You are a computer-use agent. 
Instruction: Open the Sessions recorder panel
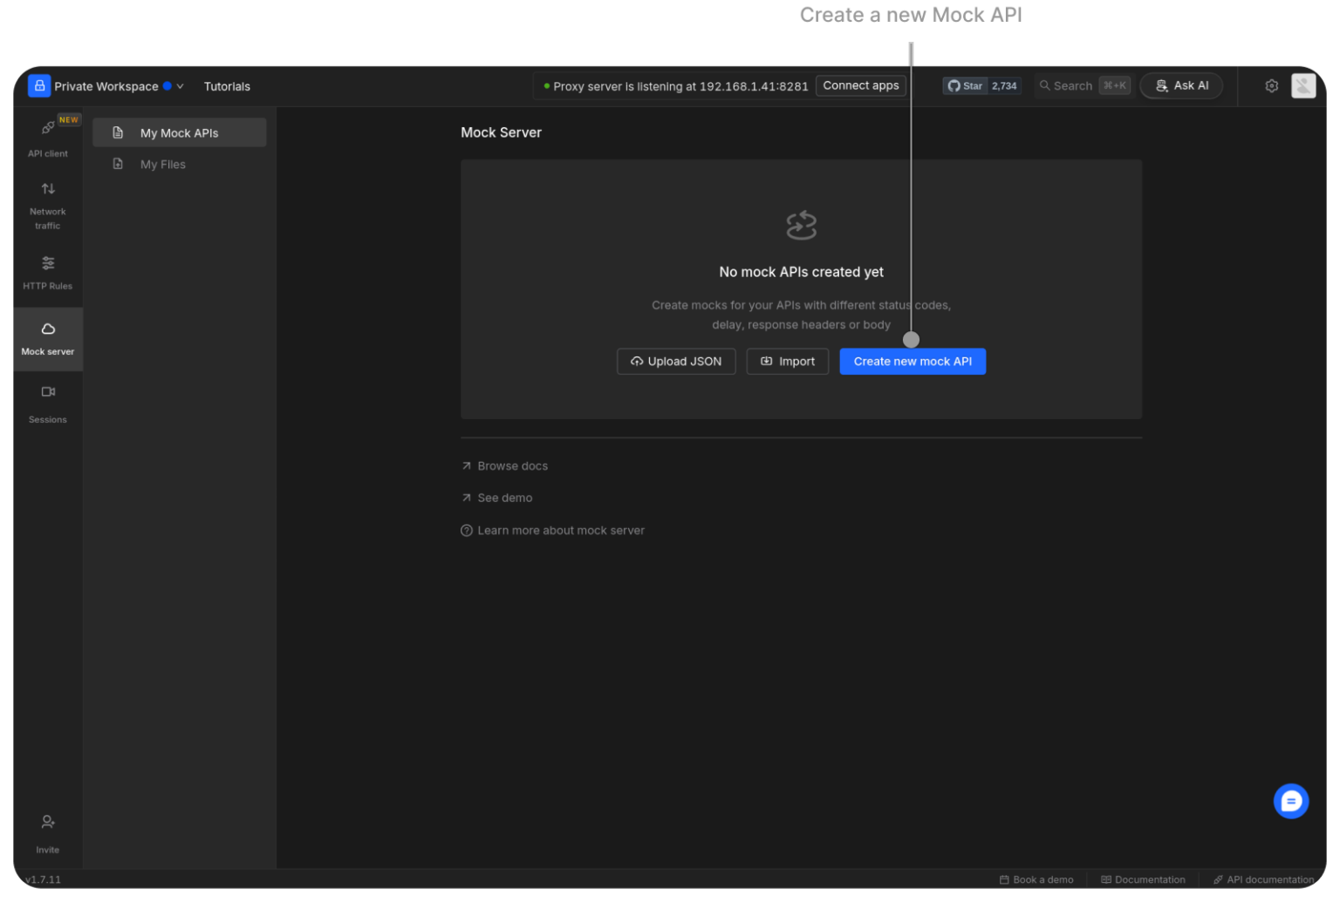coord(47,403)
